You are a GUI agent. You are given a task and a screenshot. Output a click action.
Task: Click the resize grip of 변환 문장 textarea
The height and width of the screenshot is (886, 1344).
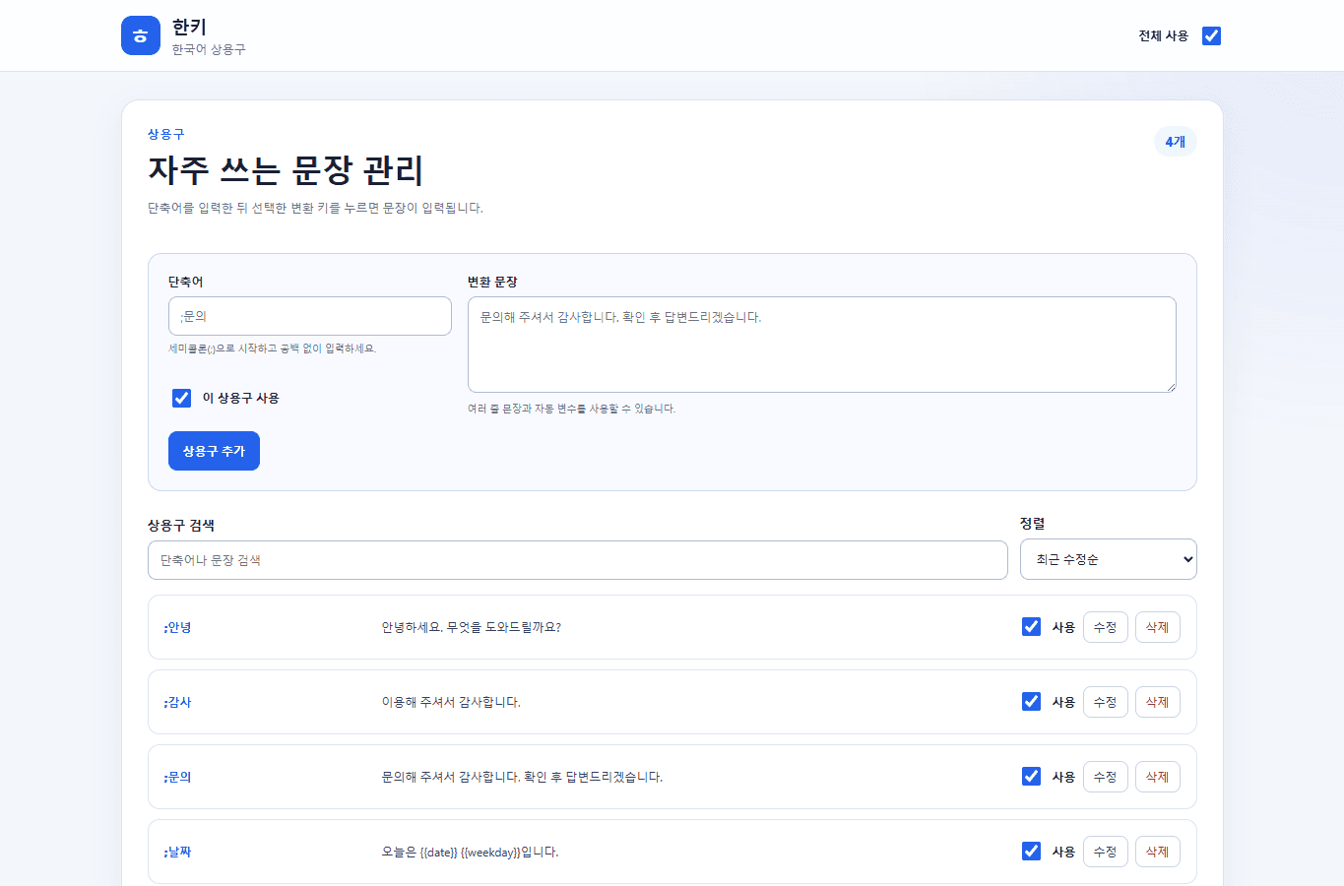point(1170,386)
